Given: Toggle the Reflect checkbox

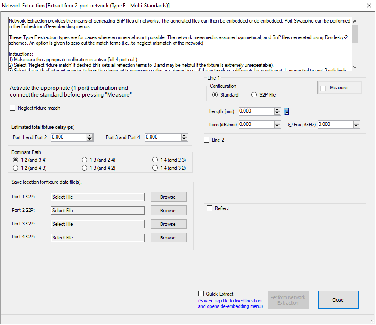Looking at the screenshot, I should point(209,208).
